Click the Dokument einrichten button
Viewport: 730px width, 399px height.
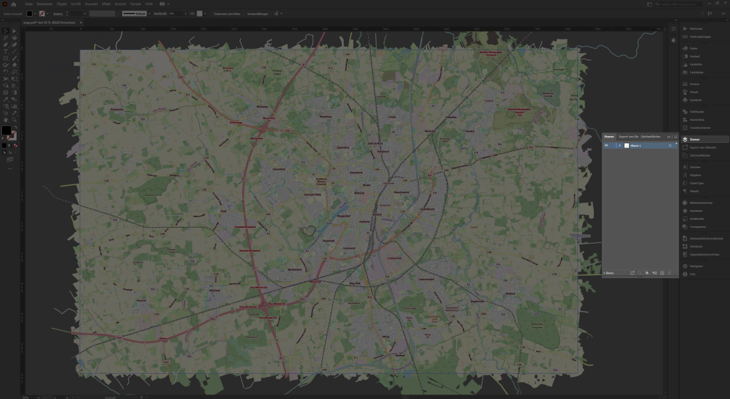pos(227,13)
